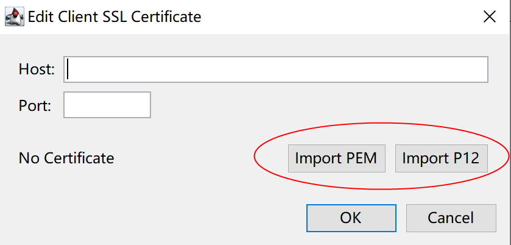Activate the small Port number field

(107, 105)
